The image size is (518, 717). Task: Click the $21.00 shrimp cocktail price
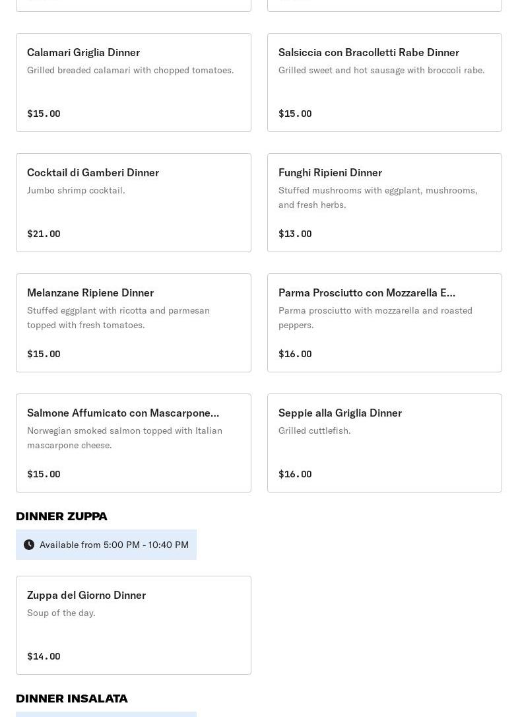(44, 234)
